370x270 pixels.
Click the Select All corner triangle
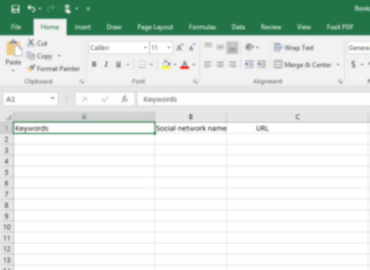[9, 117]
